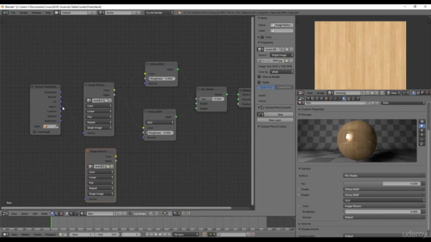Select Lower First field order
Image resolution: width=431 pixels, height=242 pixels.
tap(284, 87)
